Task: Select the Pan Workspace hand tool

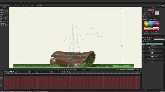Action: [1, 25]
